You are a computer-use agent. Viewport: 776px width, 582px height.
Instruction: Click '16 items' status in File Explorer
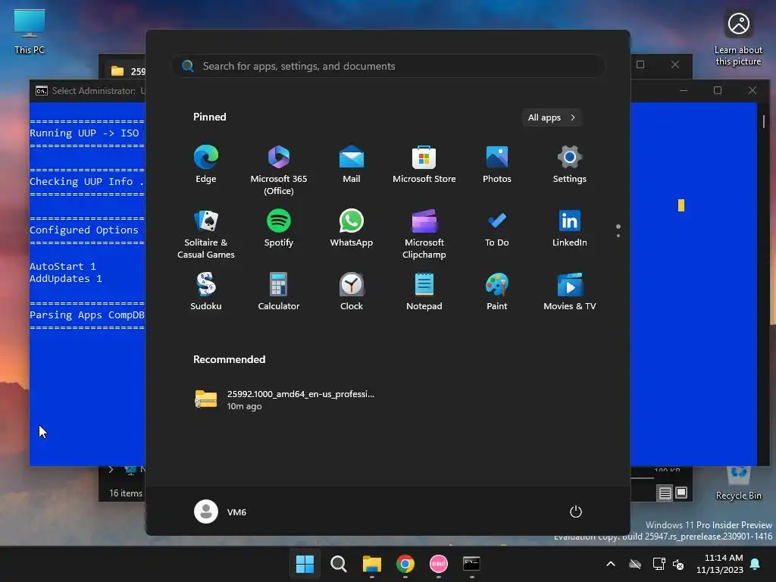pos(126,493)
